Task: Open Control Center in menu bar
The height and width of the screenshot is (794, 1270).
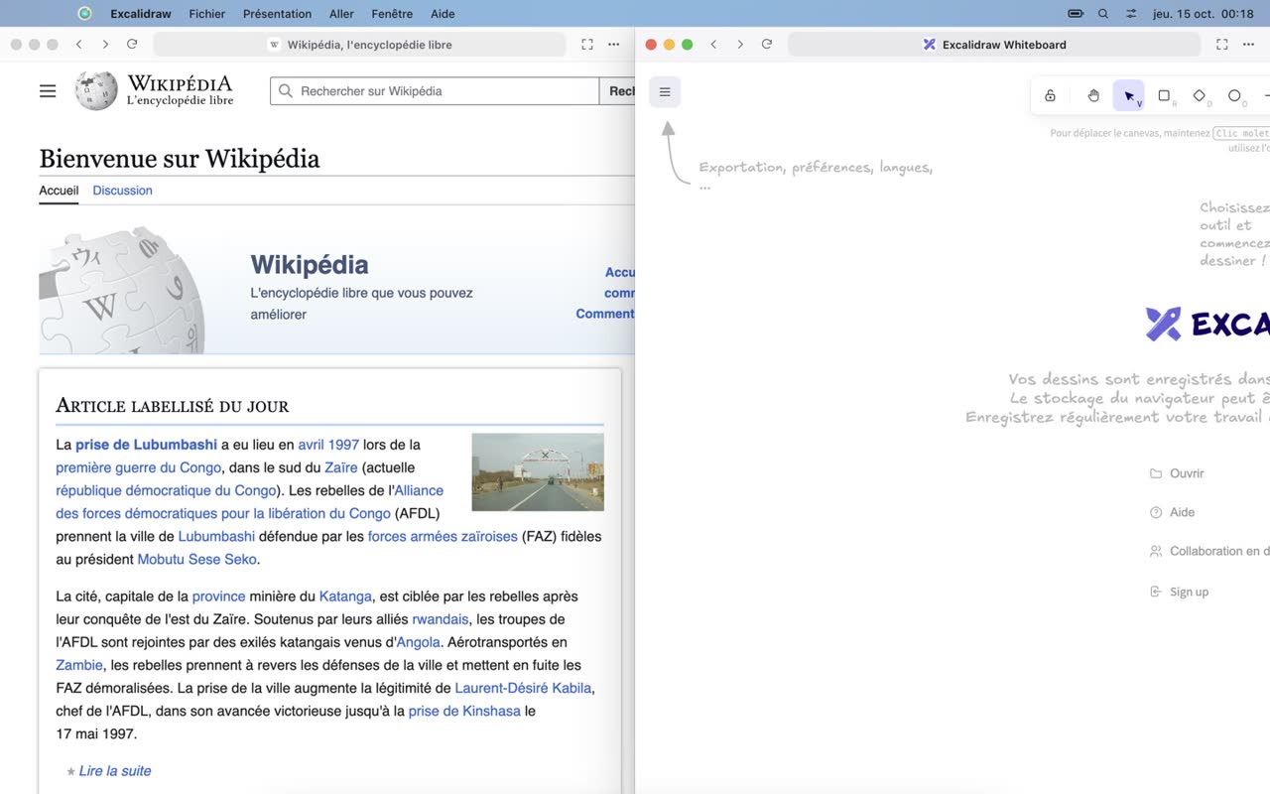Action: (x=1131, y=14)
